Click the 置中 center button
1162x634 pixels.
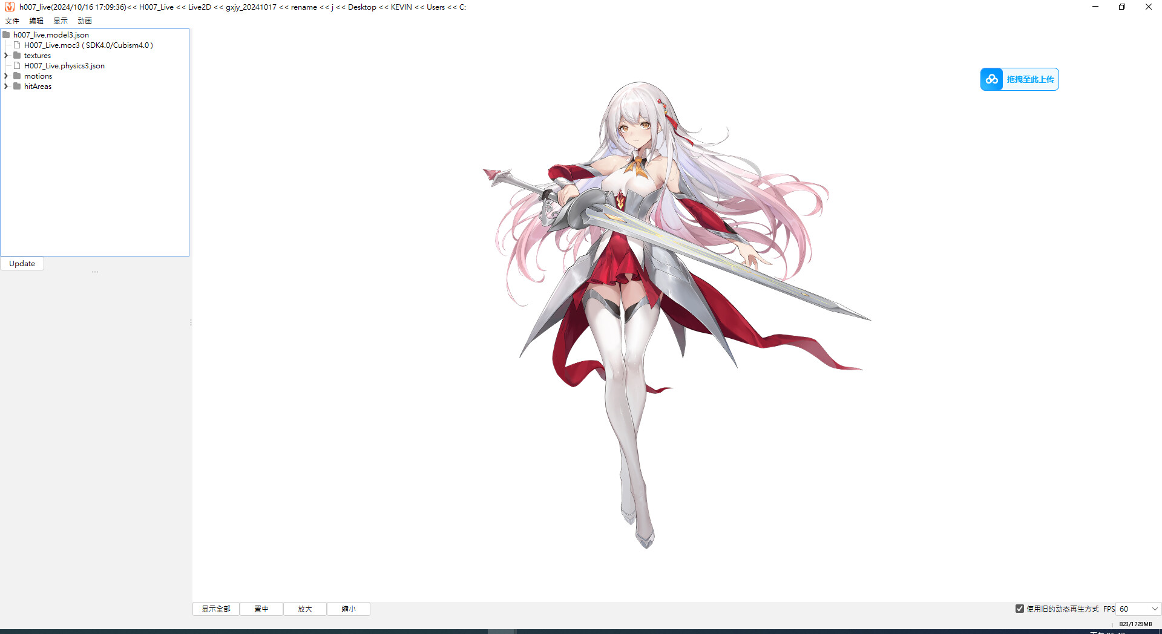[261, 609]
